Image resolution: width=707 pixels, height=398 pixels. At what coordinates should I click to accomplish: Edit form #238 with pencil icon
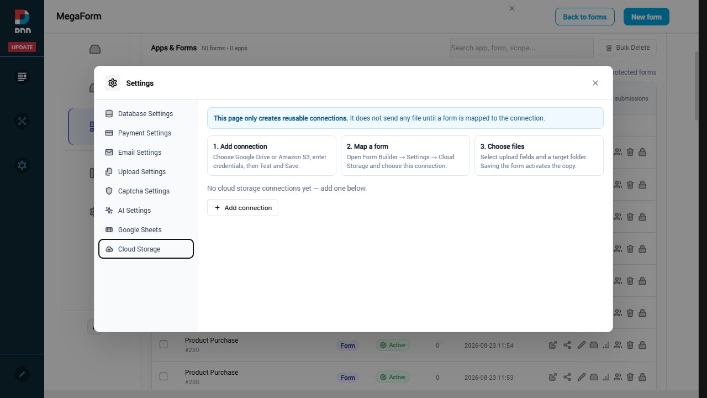[581, 377]
